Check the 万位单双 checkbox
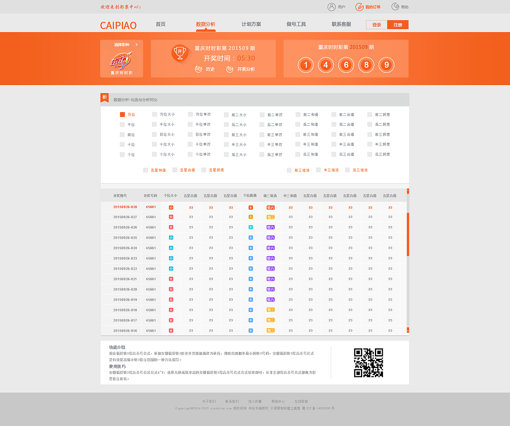Image resolution: width=510 pixels, height=426 pixels. [190, 114]
